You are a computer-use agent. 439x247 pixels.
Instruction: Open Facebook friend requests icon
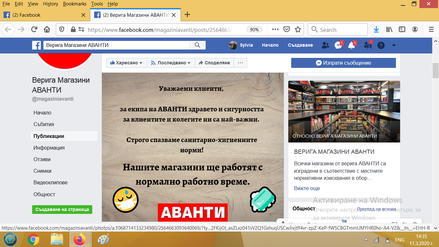[325, 45]
